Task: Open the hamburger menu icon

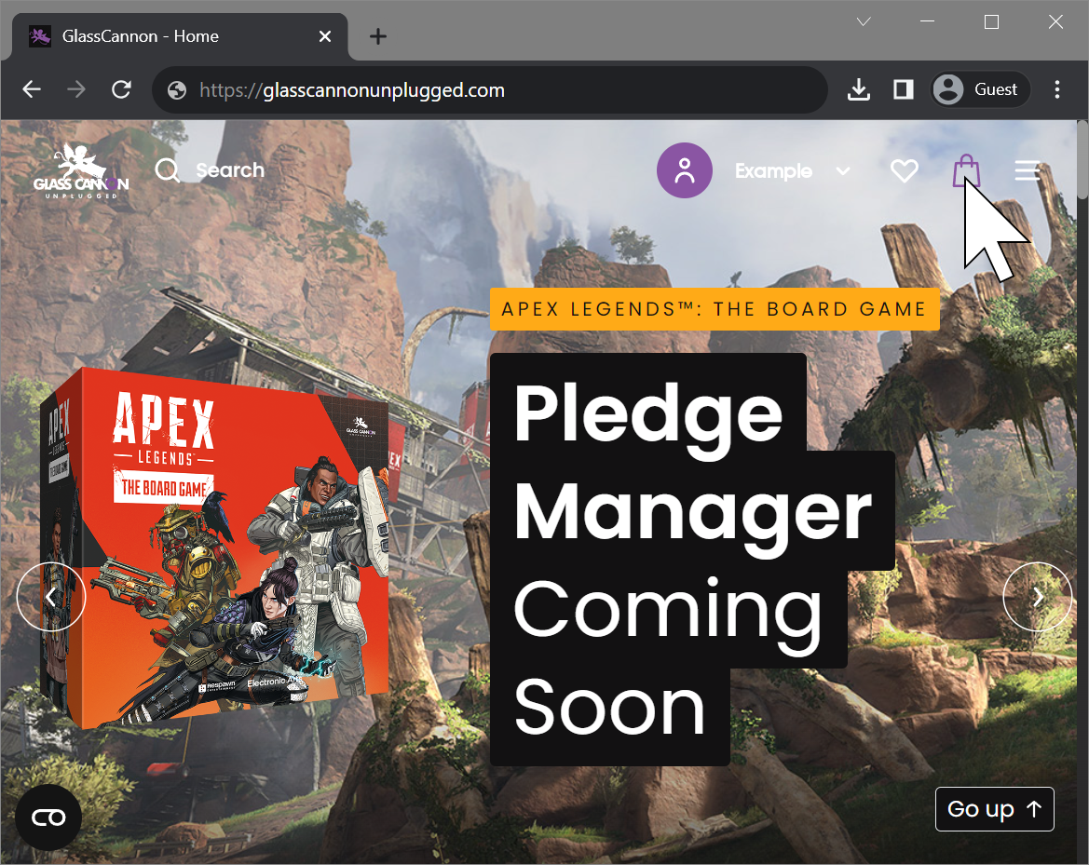Action: tap(1028, 171)
